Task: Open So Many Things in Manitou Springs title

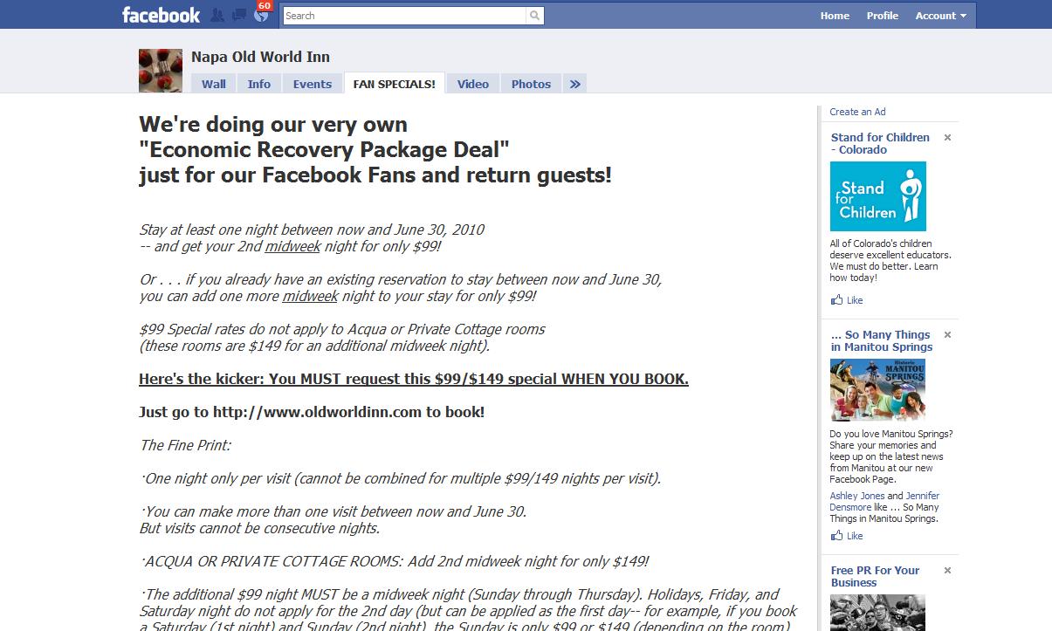Action: tap(882, 340)
